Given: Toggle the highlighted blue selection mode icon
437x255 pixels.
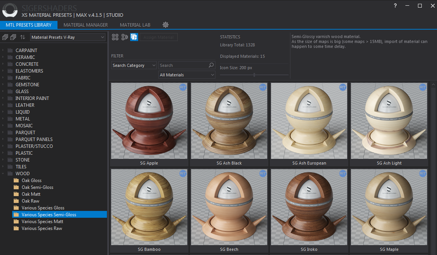Looking at the screenshot, I should [x=134, y=37].
